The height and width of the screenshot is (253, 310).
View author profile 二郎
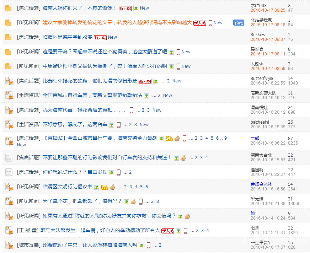255,139
